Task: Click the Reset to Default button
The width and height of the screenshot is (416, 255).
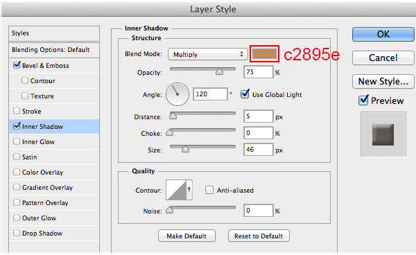Action: coord(259,236)
